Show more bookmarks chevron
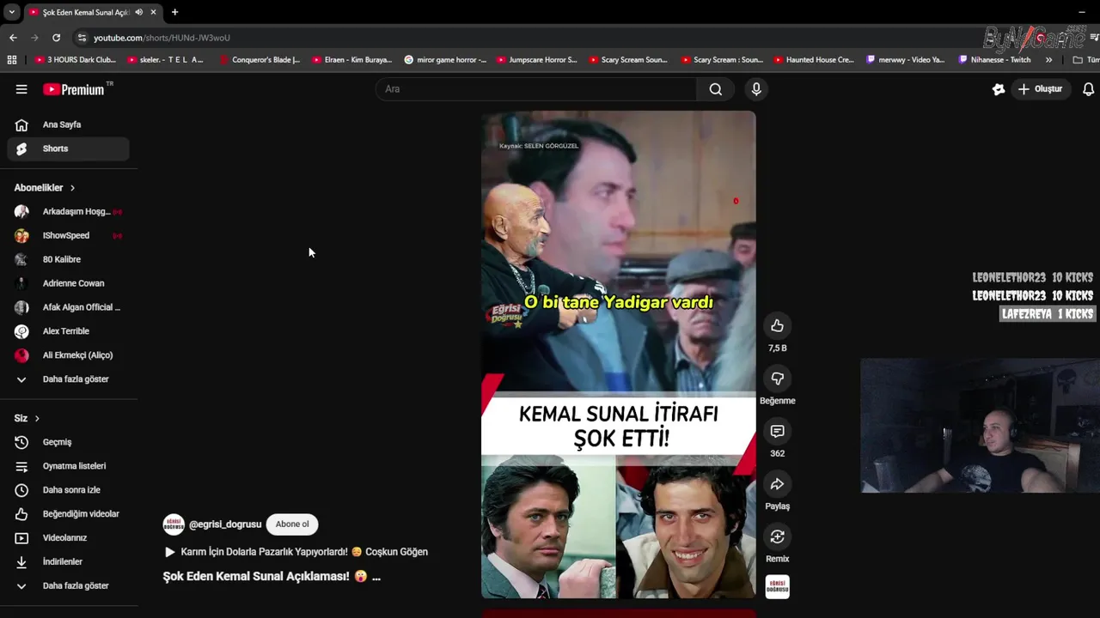This screenshot has height=618, width=1100. pyautogui.click(x=1048, y=60)
